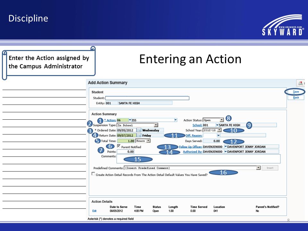Expand the Predefined Comments dropdown

coord(258,168)
